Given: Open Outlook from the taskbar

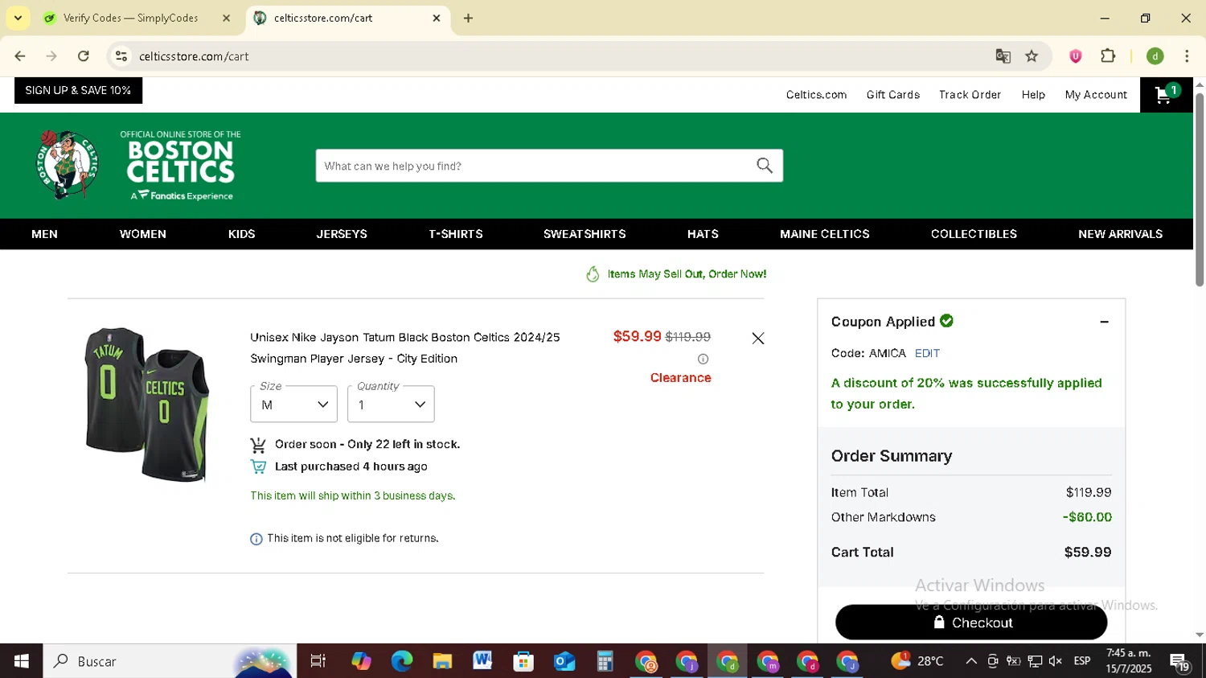Looking at the screenshot, I should point(564,661).
